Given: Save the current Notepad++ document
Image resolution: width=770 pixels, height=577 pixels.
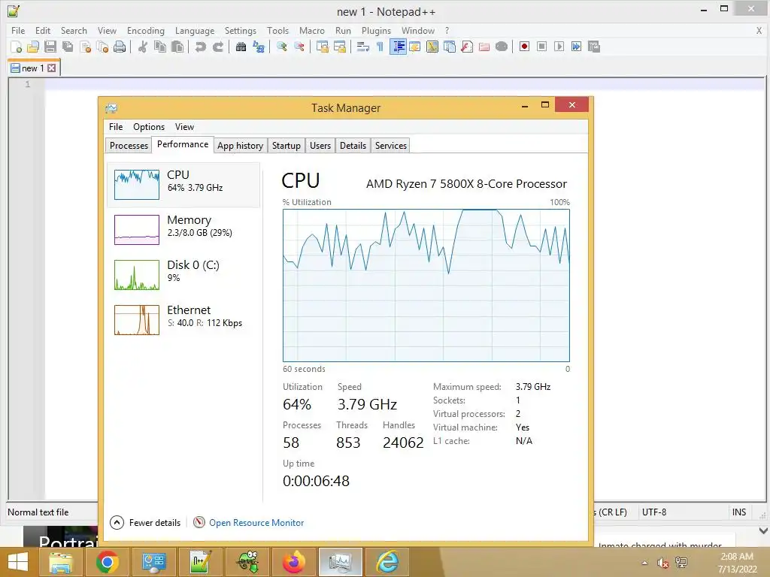Looking at the screenshot, I should (50, 47).
